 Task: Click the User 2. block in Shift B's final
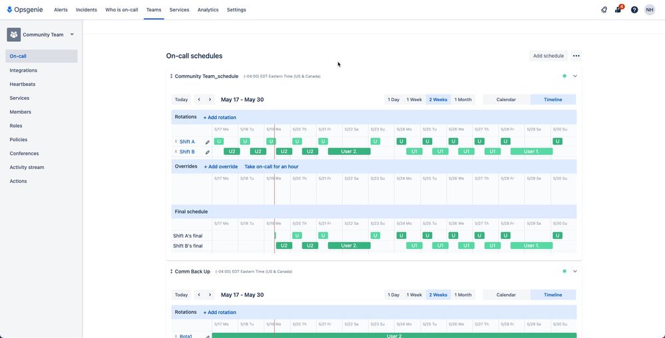(349, 246)
